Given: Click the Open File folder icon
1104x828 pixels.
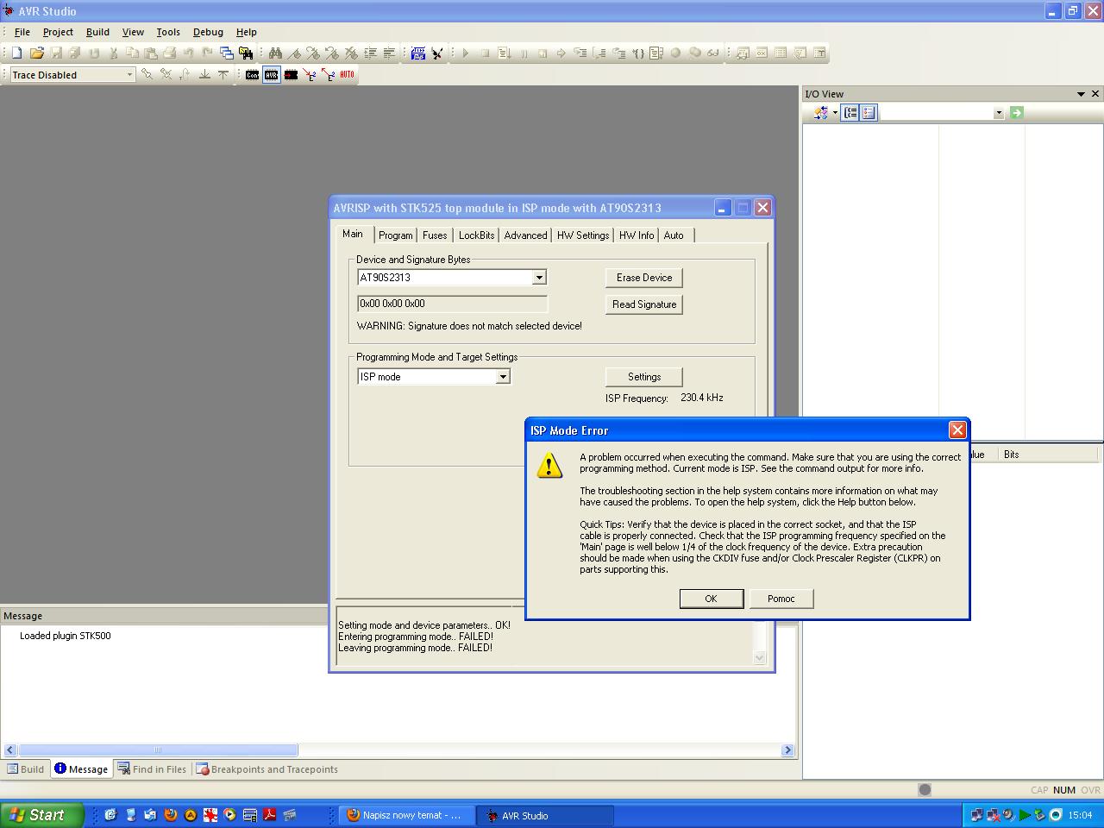Looking at the screenshot, I should pos(36,53).
